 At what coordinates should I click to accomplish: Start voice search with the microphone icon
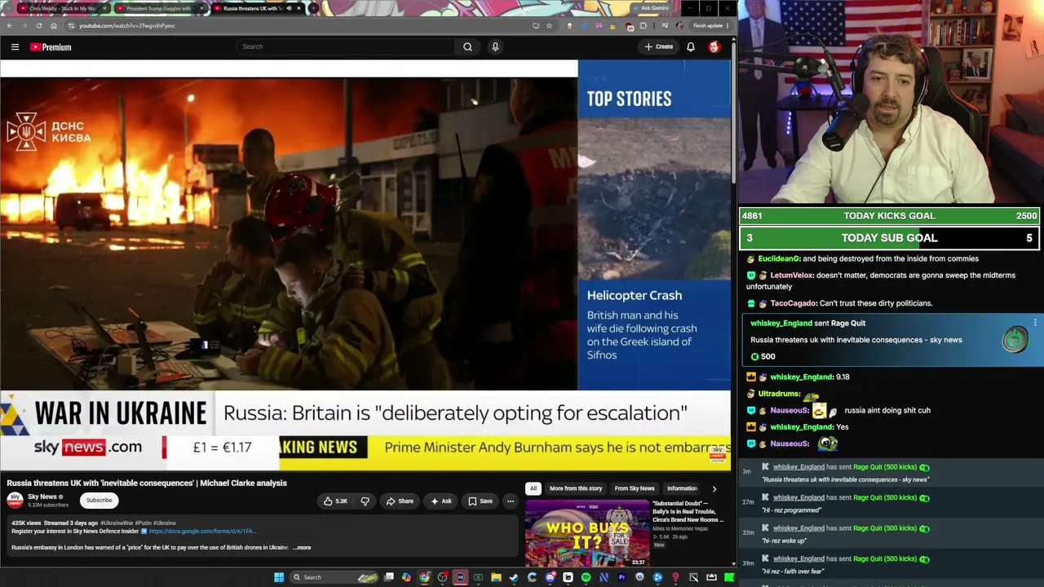[495, 47]
